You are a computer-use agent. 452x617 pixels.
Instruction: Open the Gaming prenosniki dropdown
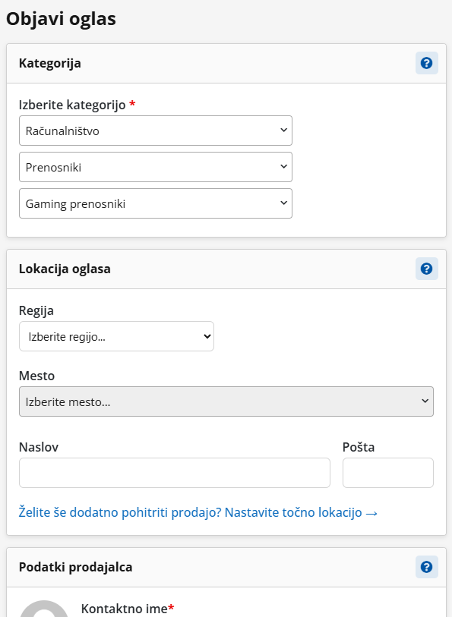156,203
